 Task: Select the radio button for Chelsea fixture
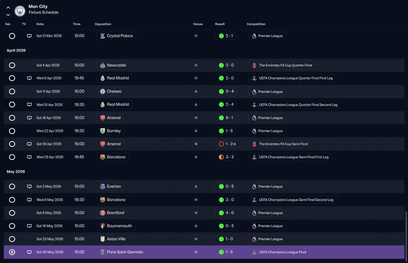click(x=12, y=91)
